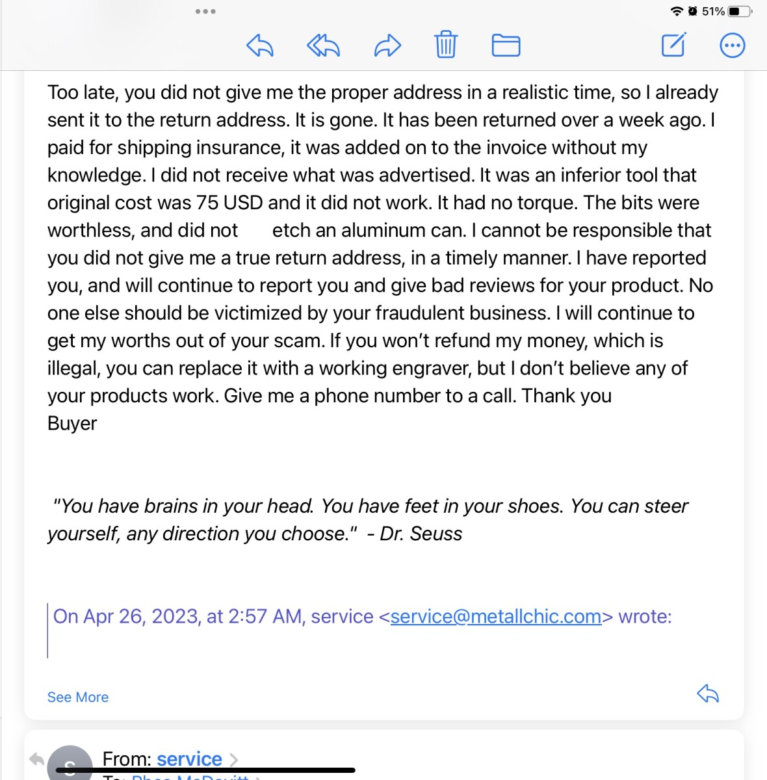This screenshot has height=780, width=767.
Task: Forward this email using the toolbar arrow
Action: 387,45
